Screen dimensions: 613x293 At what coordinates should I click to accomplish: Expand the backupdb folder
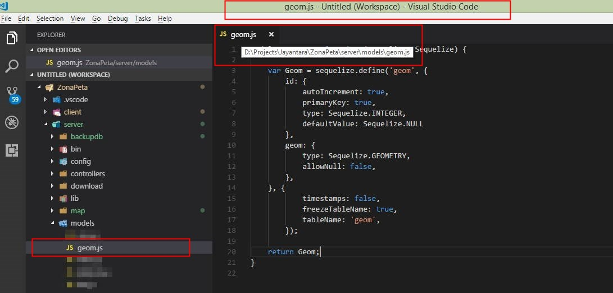point(52,137)
